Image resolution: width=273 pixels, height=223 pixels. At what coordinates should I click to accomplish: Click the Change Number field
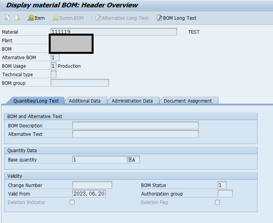92,185
